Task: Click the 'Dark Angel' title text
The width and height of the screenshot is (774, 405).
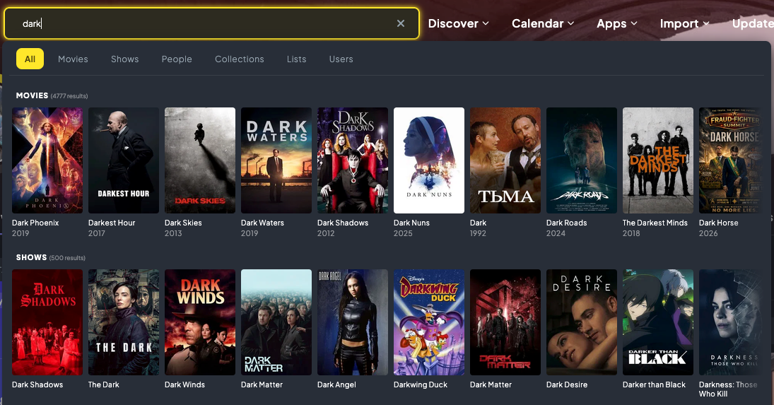Action: 336,385
